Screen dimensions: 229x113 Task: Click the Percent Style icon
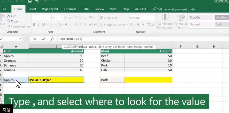[x=138, y=25]
